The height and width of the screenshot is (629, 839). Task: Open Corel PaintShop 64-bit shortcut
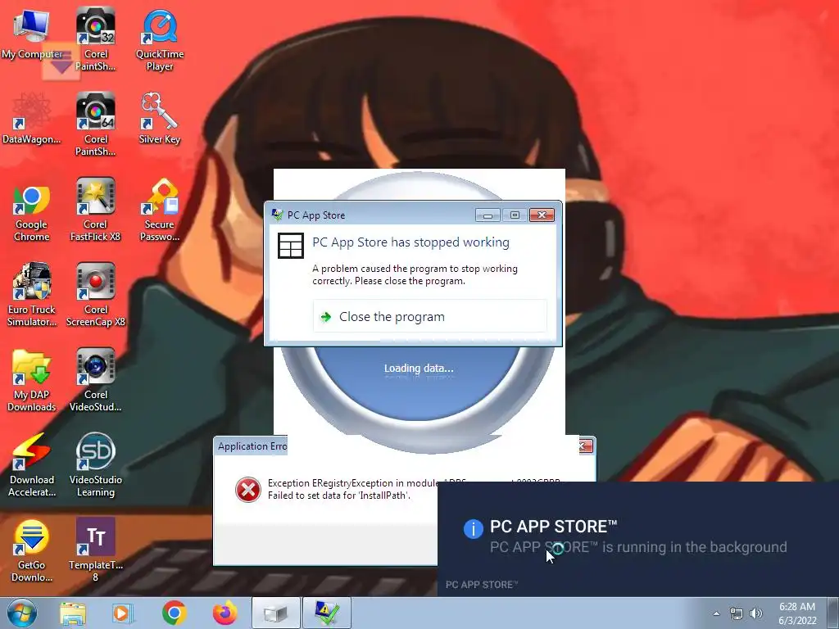coord(95,124)
